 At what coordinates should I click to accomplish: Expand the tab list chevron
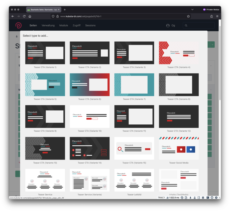point(192,10)
